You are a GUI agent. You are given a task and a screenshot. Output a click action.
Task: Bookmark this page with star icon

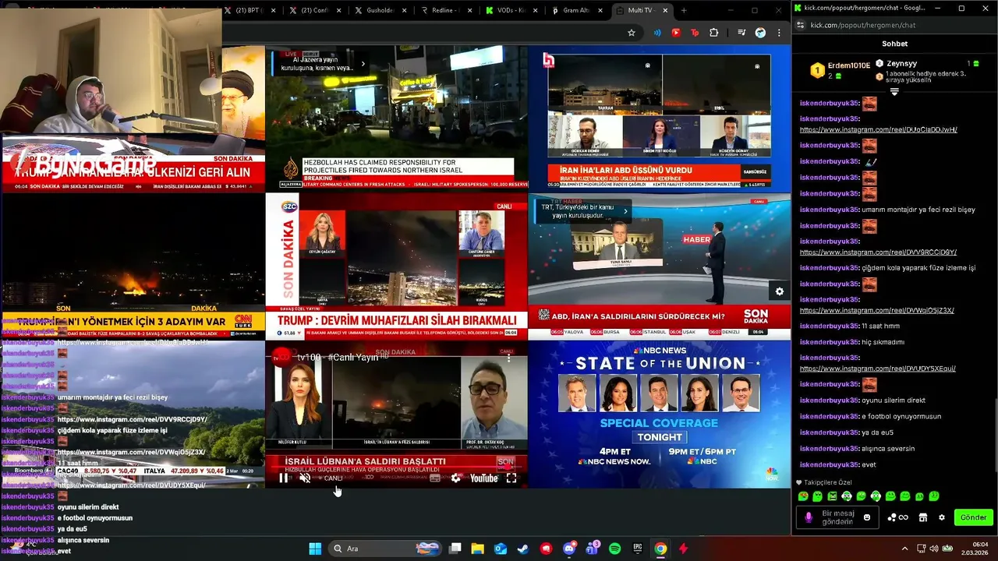pos(632,33)
